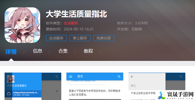Click the drawer title 大学生活质量指北
Screen dimensions: 195x100
point(17,86)
